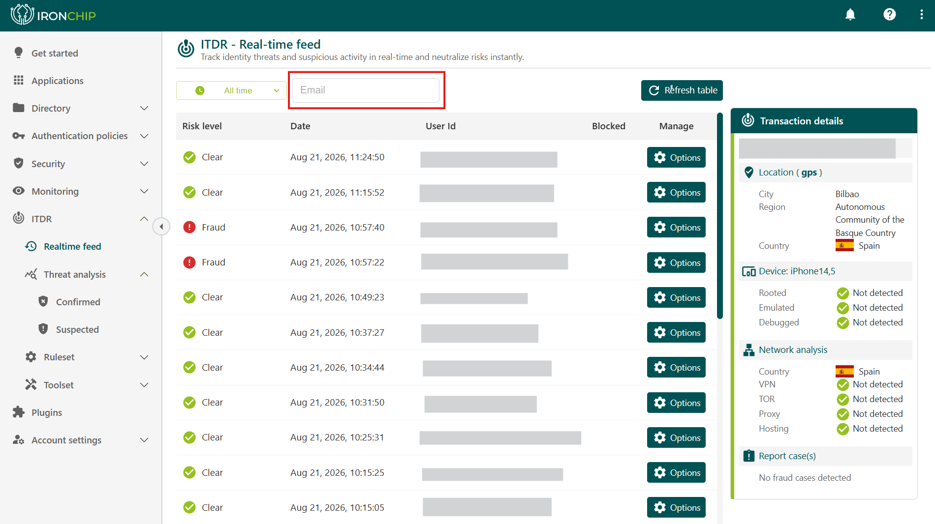
Task: Select the row dated Aug 21, 2026, 10:34:44
Action: coord(445,368)
